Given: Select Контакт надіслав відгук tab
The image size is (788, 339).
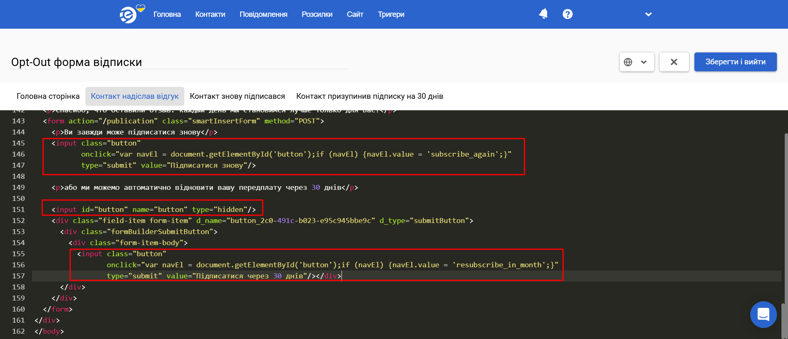Looking at the screenshot, I should click(x=135, y=96).
